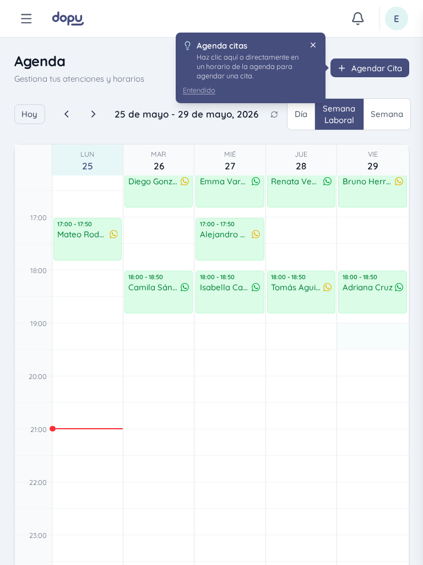Click WhatsApp icon on Camila Sán... appointment
The width and height of the screenshot is (423, 565).
pyautogui.click(x=185, y=287)
